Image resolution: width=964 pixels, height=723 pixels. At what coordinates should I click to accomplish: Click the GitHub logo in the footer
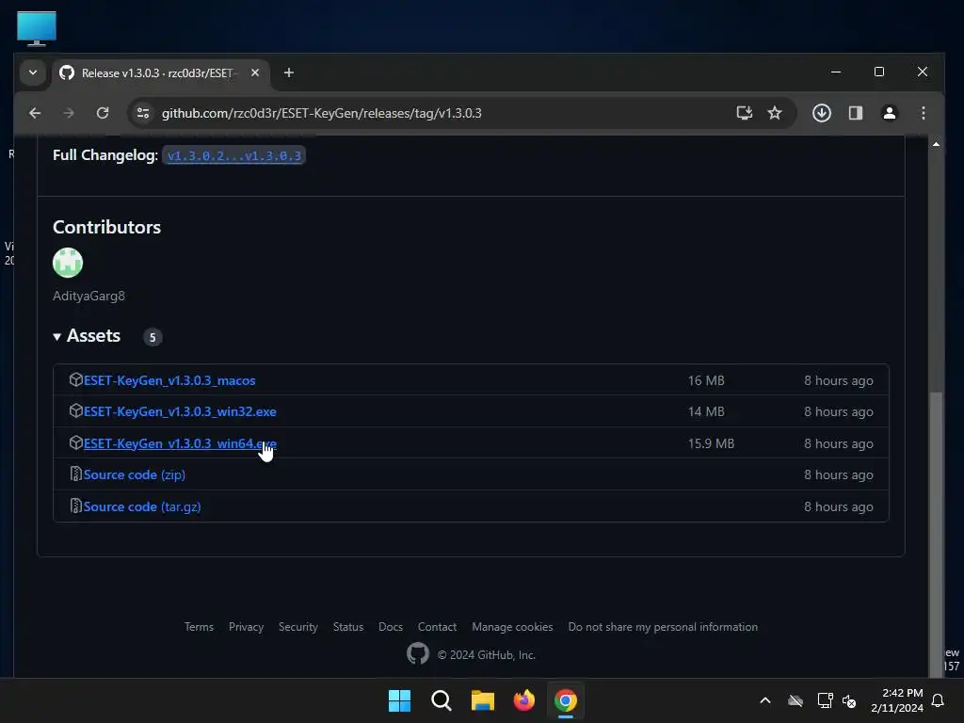[x=417, y=654]
